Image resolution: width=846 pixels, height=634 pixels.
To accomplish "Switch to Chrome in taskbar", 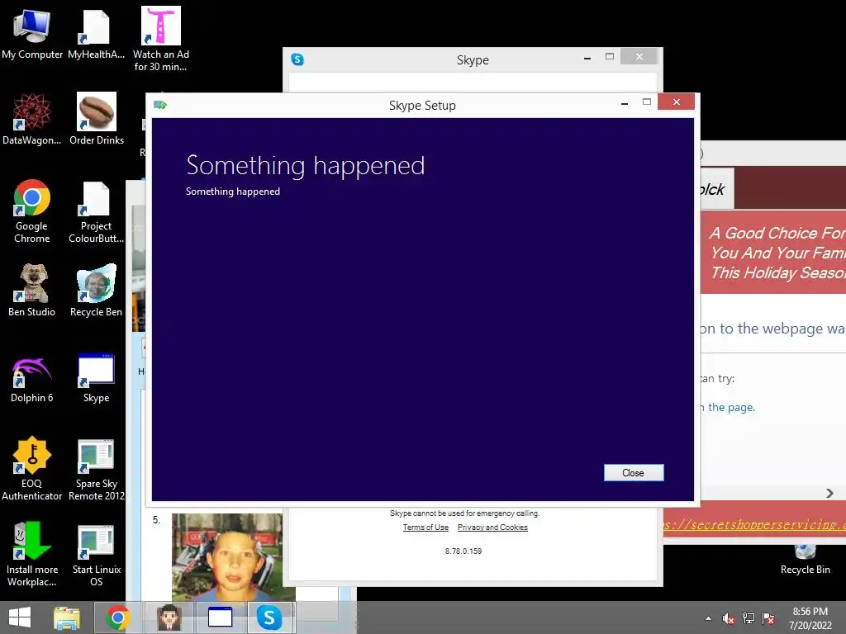I will (x=118, y=617).
